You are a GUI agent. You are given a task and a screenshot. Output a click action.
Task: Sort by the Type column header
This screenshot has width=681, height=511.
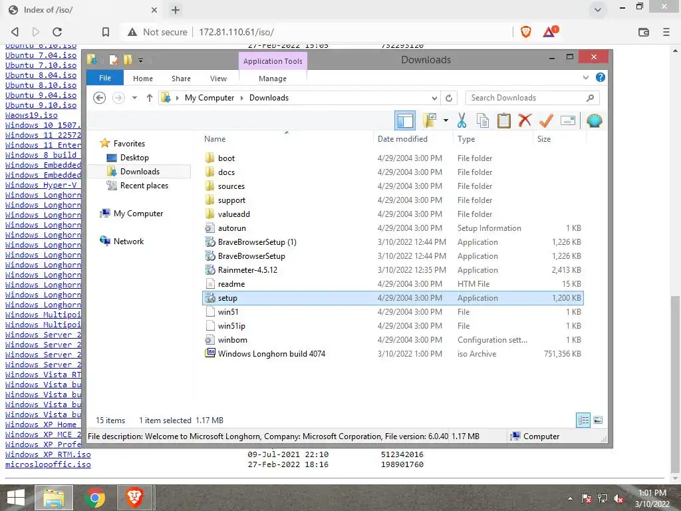click(x=466, y=139)
